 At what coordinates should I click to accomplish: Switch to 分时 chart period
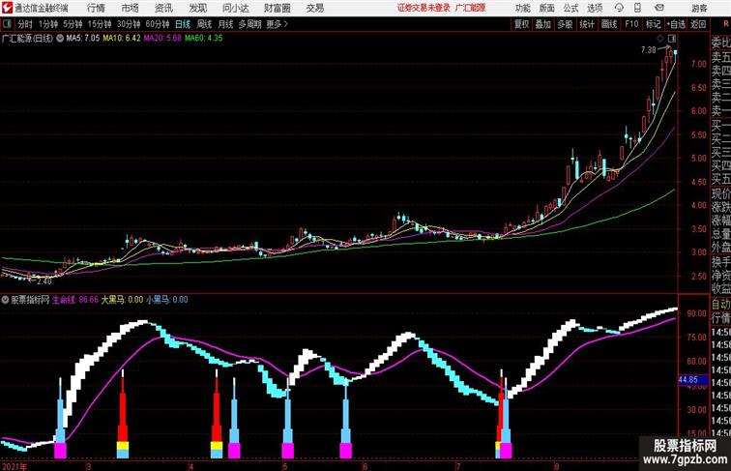pos(25,24)
